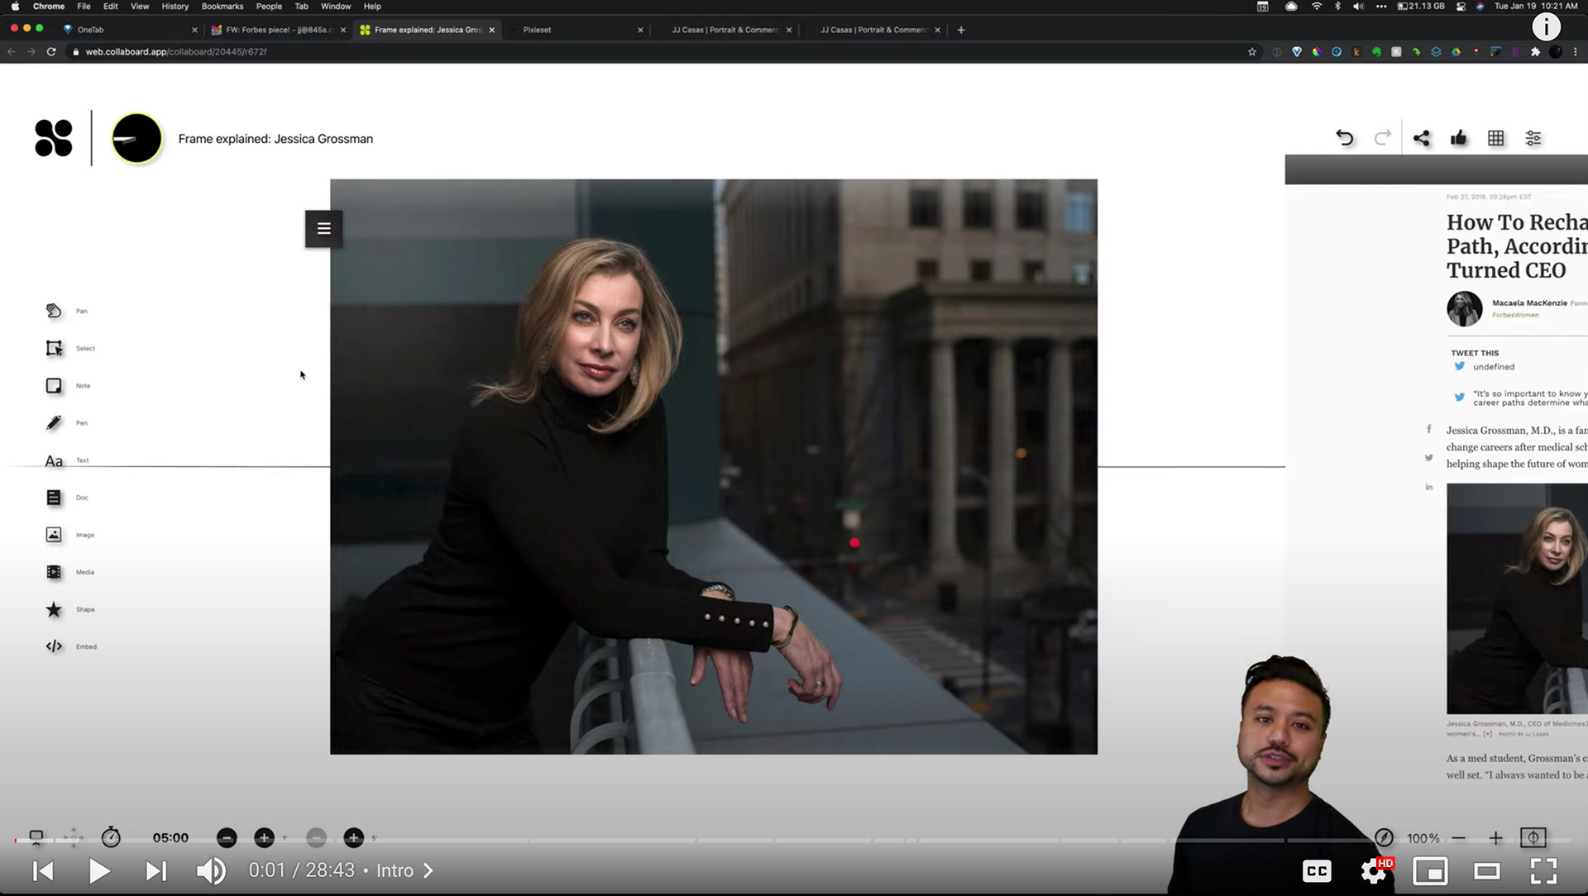Click the Image insert tool
Screen dimensions: 1588x896
54,535
